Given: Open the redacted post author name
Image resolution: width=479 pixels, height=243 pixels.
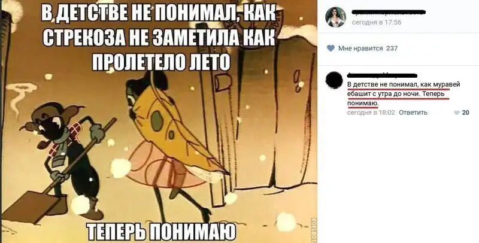Looking at the screenshot, I should [388, 13].
